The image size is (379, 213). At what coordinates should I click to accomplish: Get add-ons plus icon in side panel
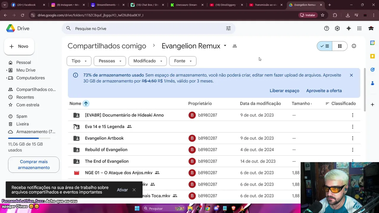click(x=372, y=104)
